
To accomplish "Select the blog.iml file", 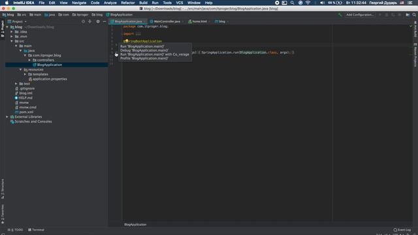I will [x=25, y=93].
